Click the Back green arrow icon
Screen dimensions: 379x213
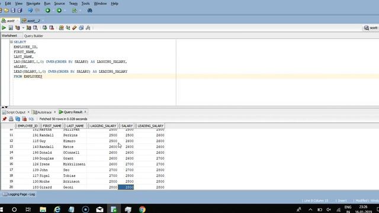pos(48,11)
